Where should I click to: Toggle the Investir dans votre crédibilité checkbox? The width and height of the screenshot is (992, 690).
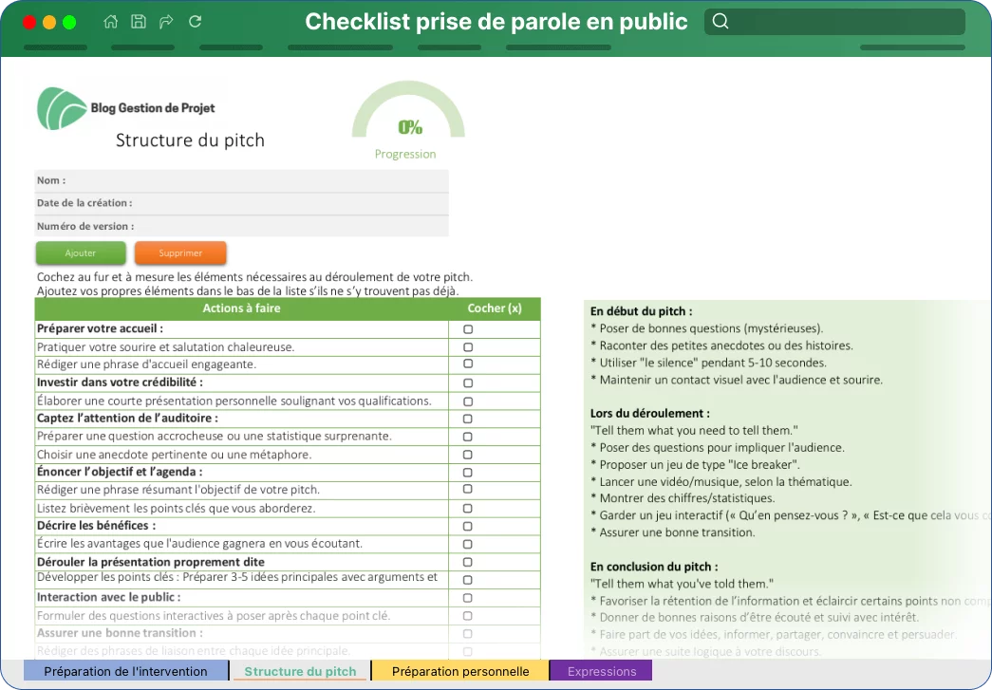[468, 382]
